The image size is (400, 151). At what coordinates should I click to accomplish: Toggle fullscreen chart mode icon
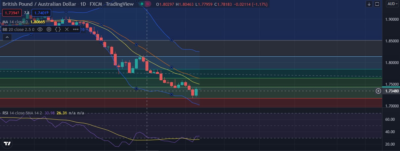click(x=377, y=4)
